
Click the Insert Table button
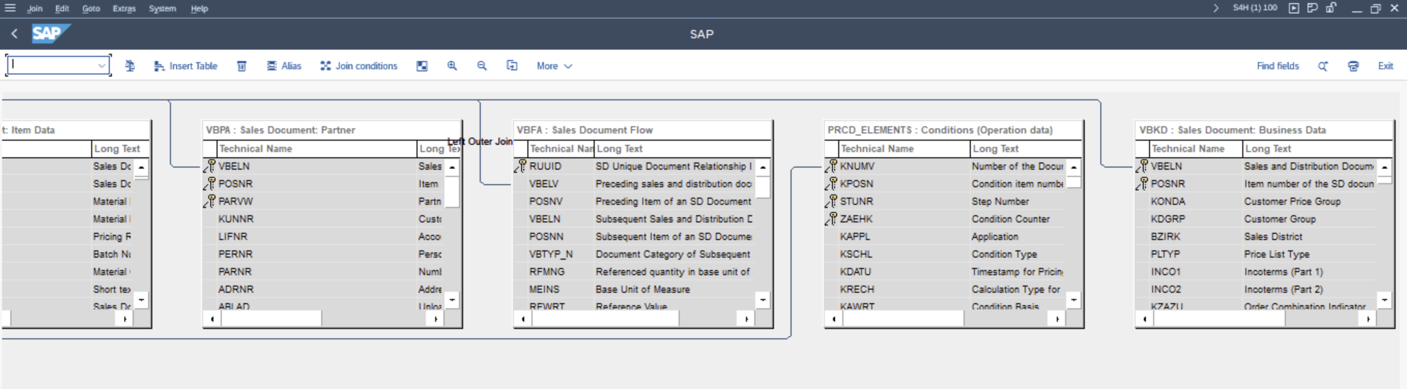pyautogui.click(x=185, y=66)
